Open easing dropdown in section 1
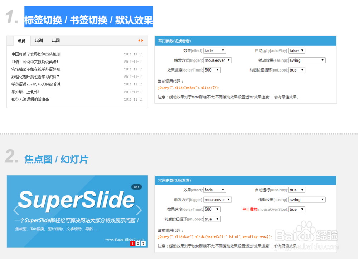The height and width of the screenshot is (259, 358). 307,60
